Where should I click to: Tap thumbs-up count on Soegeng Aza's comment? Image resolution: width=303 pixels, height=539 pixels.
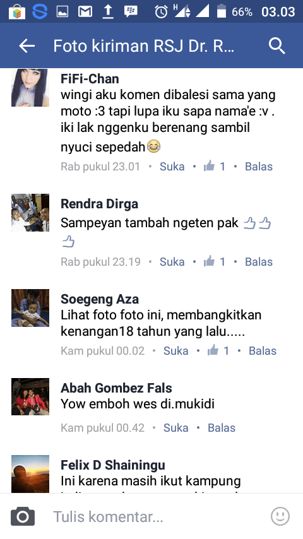[x=218, y=351]
